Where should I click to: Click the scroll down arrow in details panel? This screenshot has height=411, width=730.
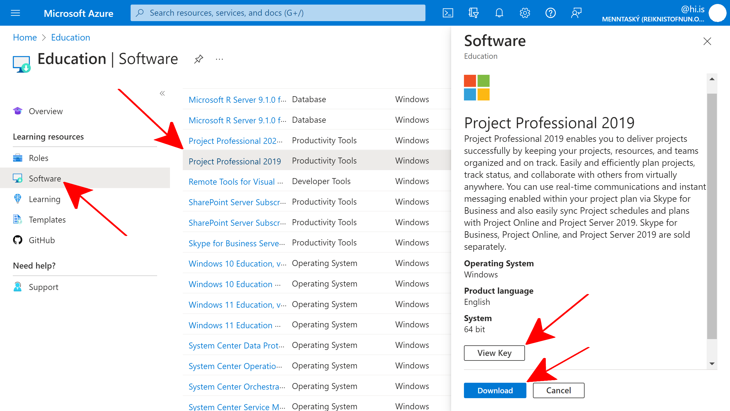point(712,364)
